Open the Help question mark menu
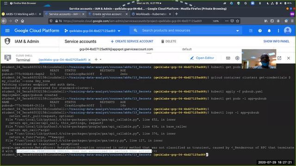Image resolution: width=296 pixels, height=166 pixels. tap(260, 31)
